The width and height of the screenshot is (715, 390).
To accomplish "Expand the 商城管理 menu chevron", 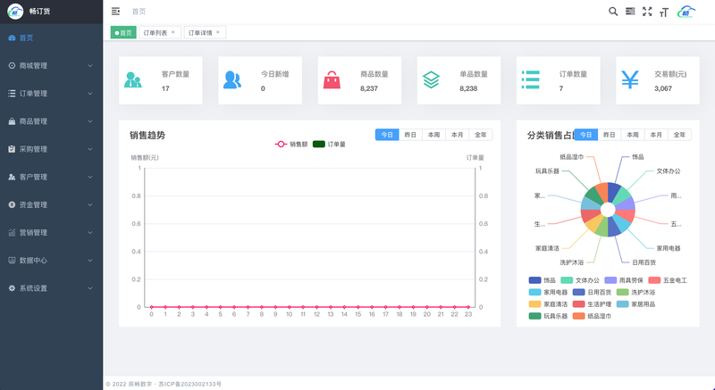I will pos(90,65).
